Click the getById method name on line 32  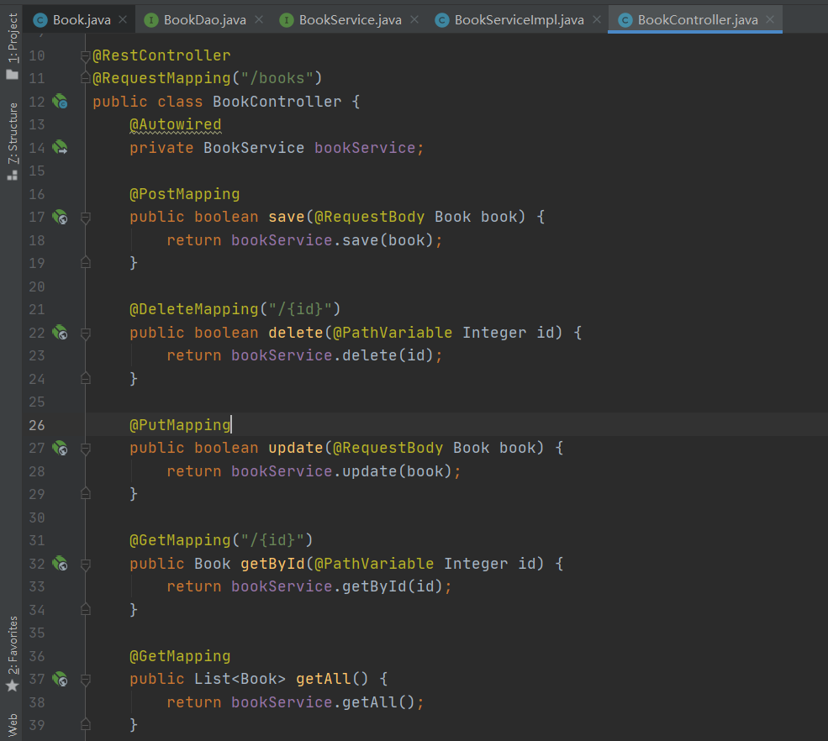click(x=272, y=564)
